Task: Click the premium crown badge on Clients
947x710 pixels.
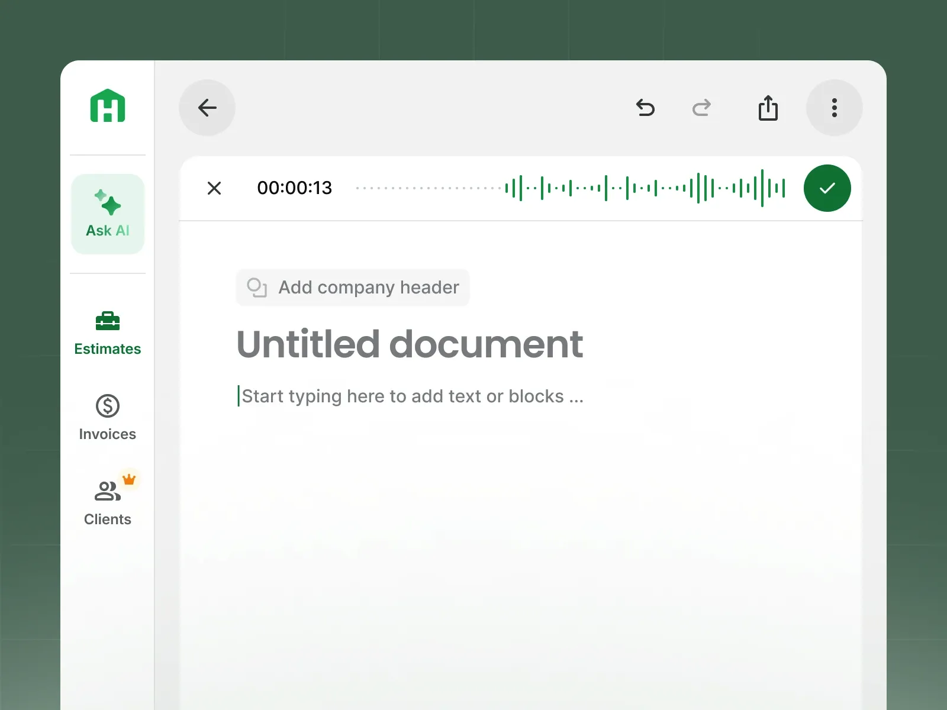Action: [129, 480]
